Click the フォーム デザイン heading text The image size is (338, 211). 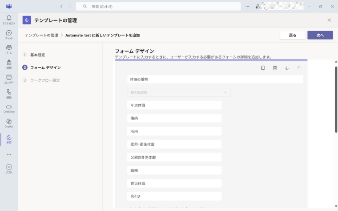[x=134, y=51]
